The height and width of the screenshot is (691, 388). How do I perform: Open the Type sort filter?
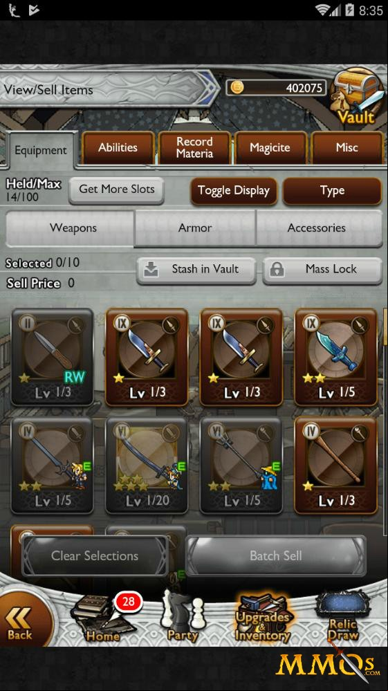[x=332, y=191]
